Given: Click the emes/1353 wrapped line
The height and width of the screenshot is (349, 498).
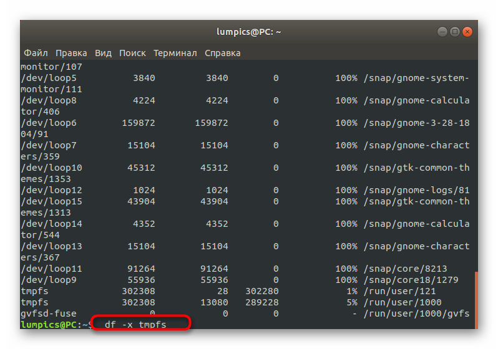Looking at the screenshot, I should coord(46,179).
